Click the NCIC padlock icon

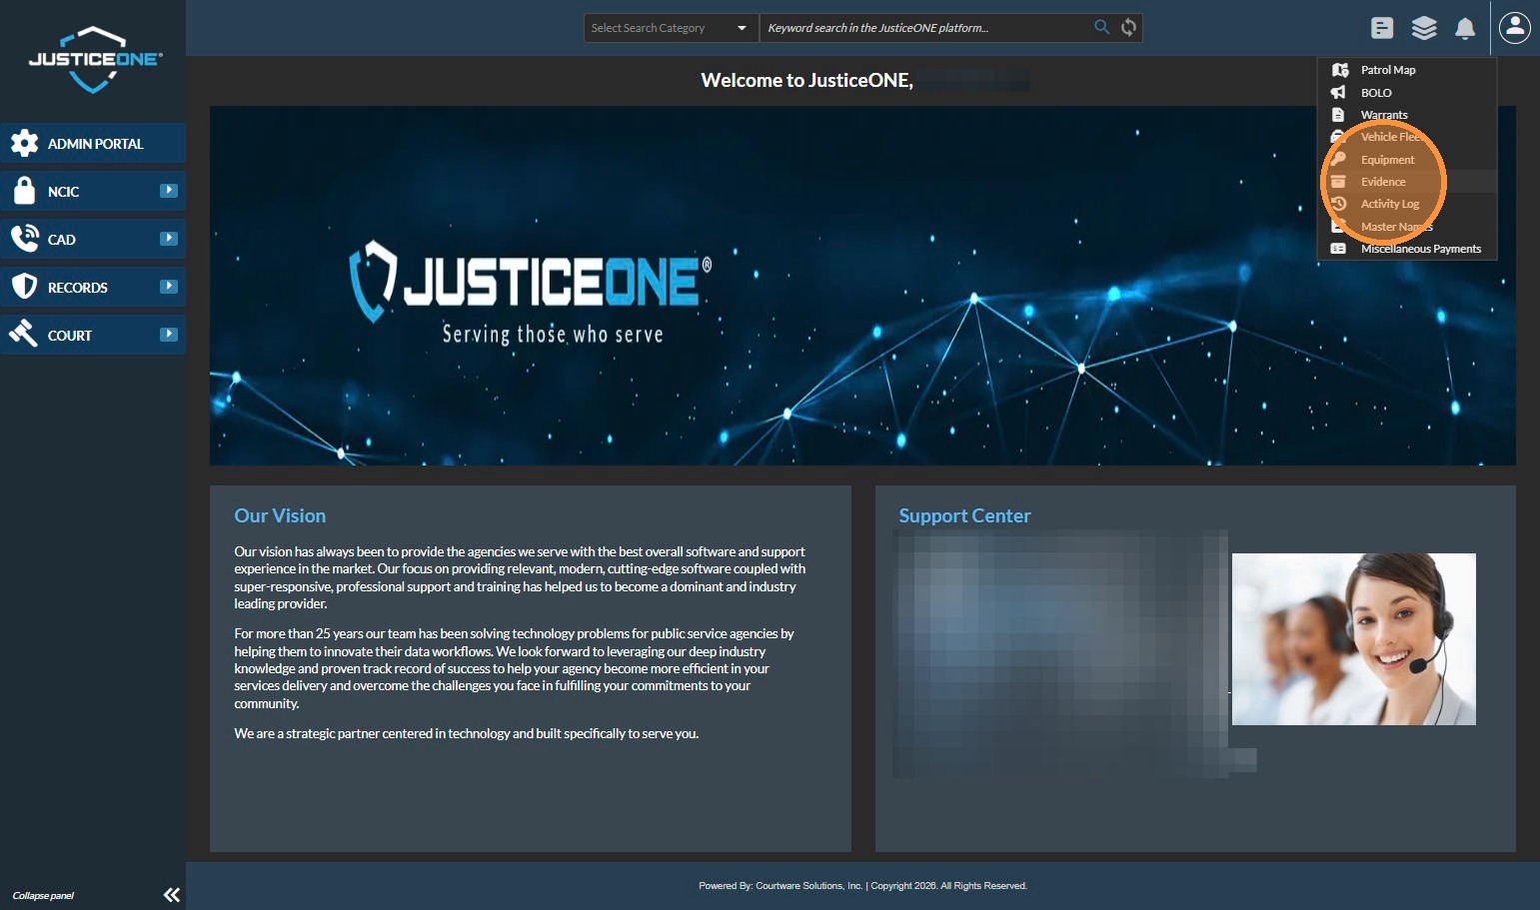pyautogui.click(x=25, y=191)
